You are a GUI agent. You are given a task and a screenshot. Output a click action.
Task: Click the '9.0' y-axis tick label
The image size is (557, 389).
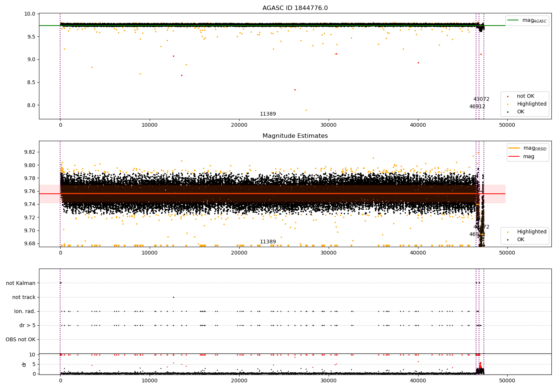pyautogui.click(x=32, y=59)
